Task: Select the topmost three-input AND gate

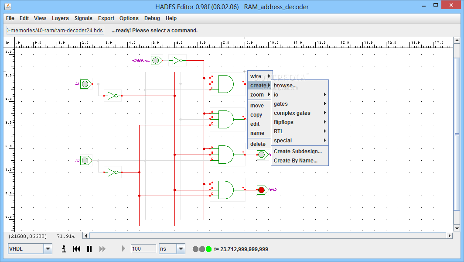Action: tap(227, 84)
